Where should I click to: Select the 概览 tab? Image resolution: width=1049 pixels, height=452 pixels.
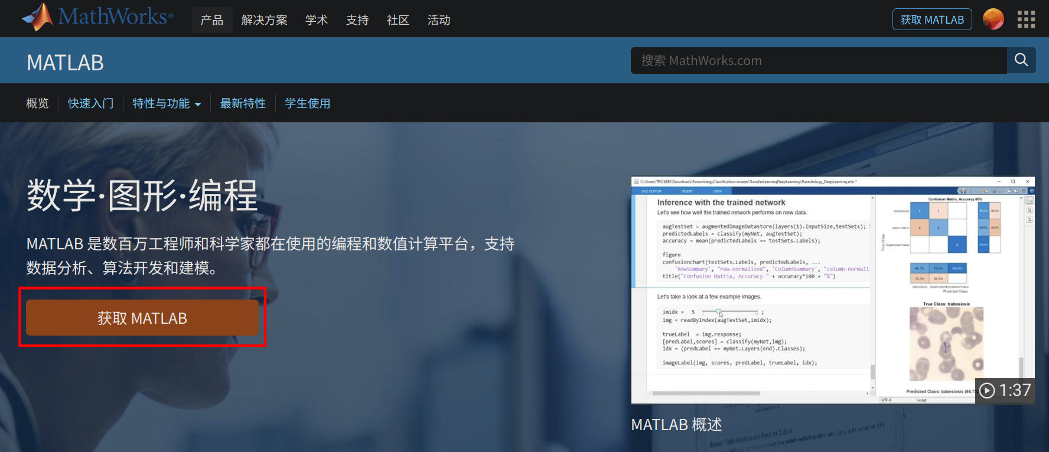pos(38,103)
